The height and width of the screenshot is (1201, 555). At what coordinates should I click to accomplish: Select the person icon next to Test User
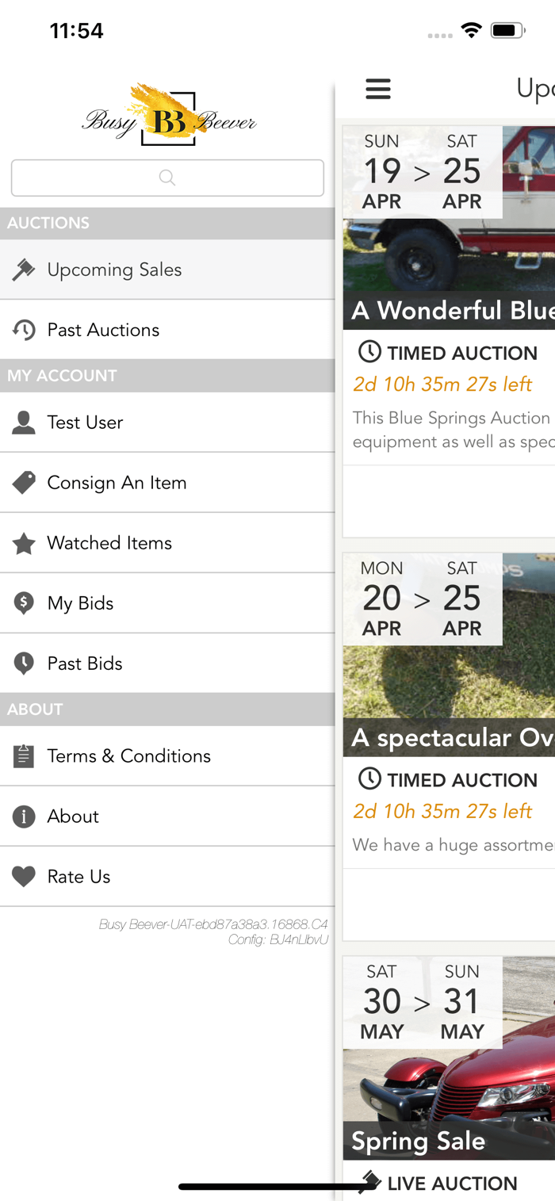(24, 423)
